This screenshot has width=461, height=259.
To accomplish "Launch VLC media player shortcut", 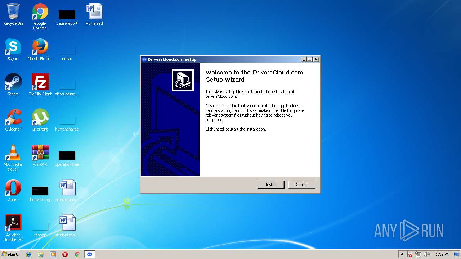I will point(13,158).
